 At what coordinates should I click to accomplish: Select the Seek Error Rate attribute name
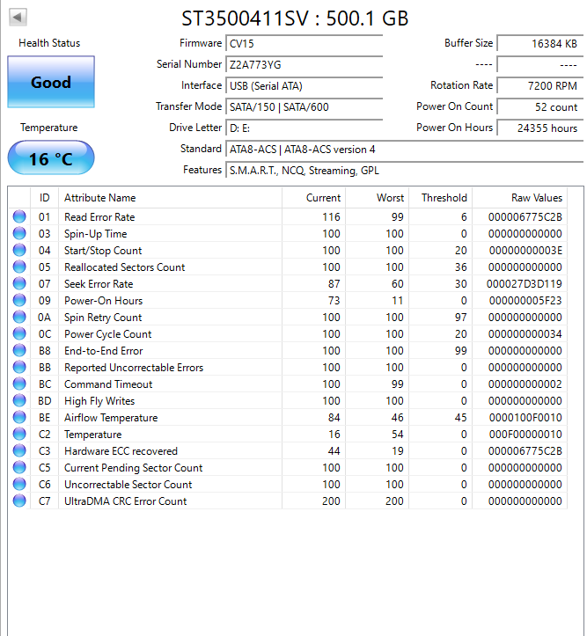point(99,284)
